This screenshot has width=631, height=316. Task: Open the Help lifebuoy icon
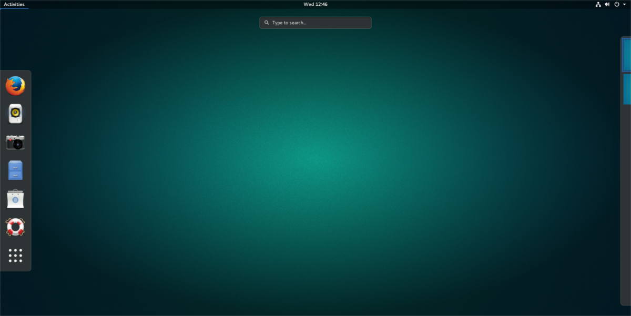pos(15,227)
